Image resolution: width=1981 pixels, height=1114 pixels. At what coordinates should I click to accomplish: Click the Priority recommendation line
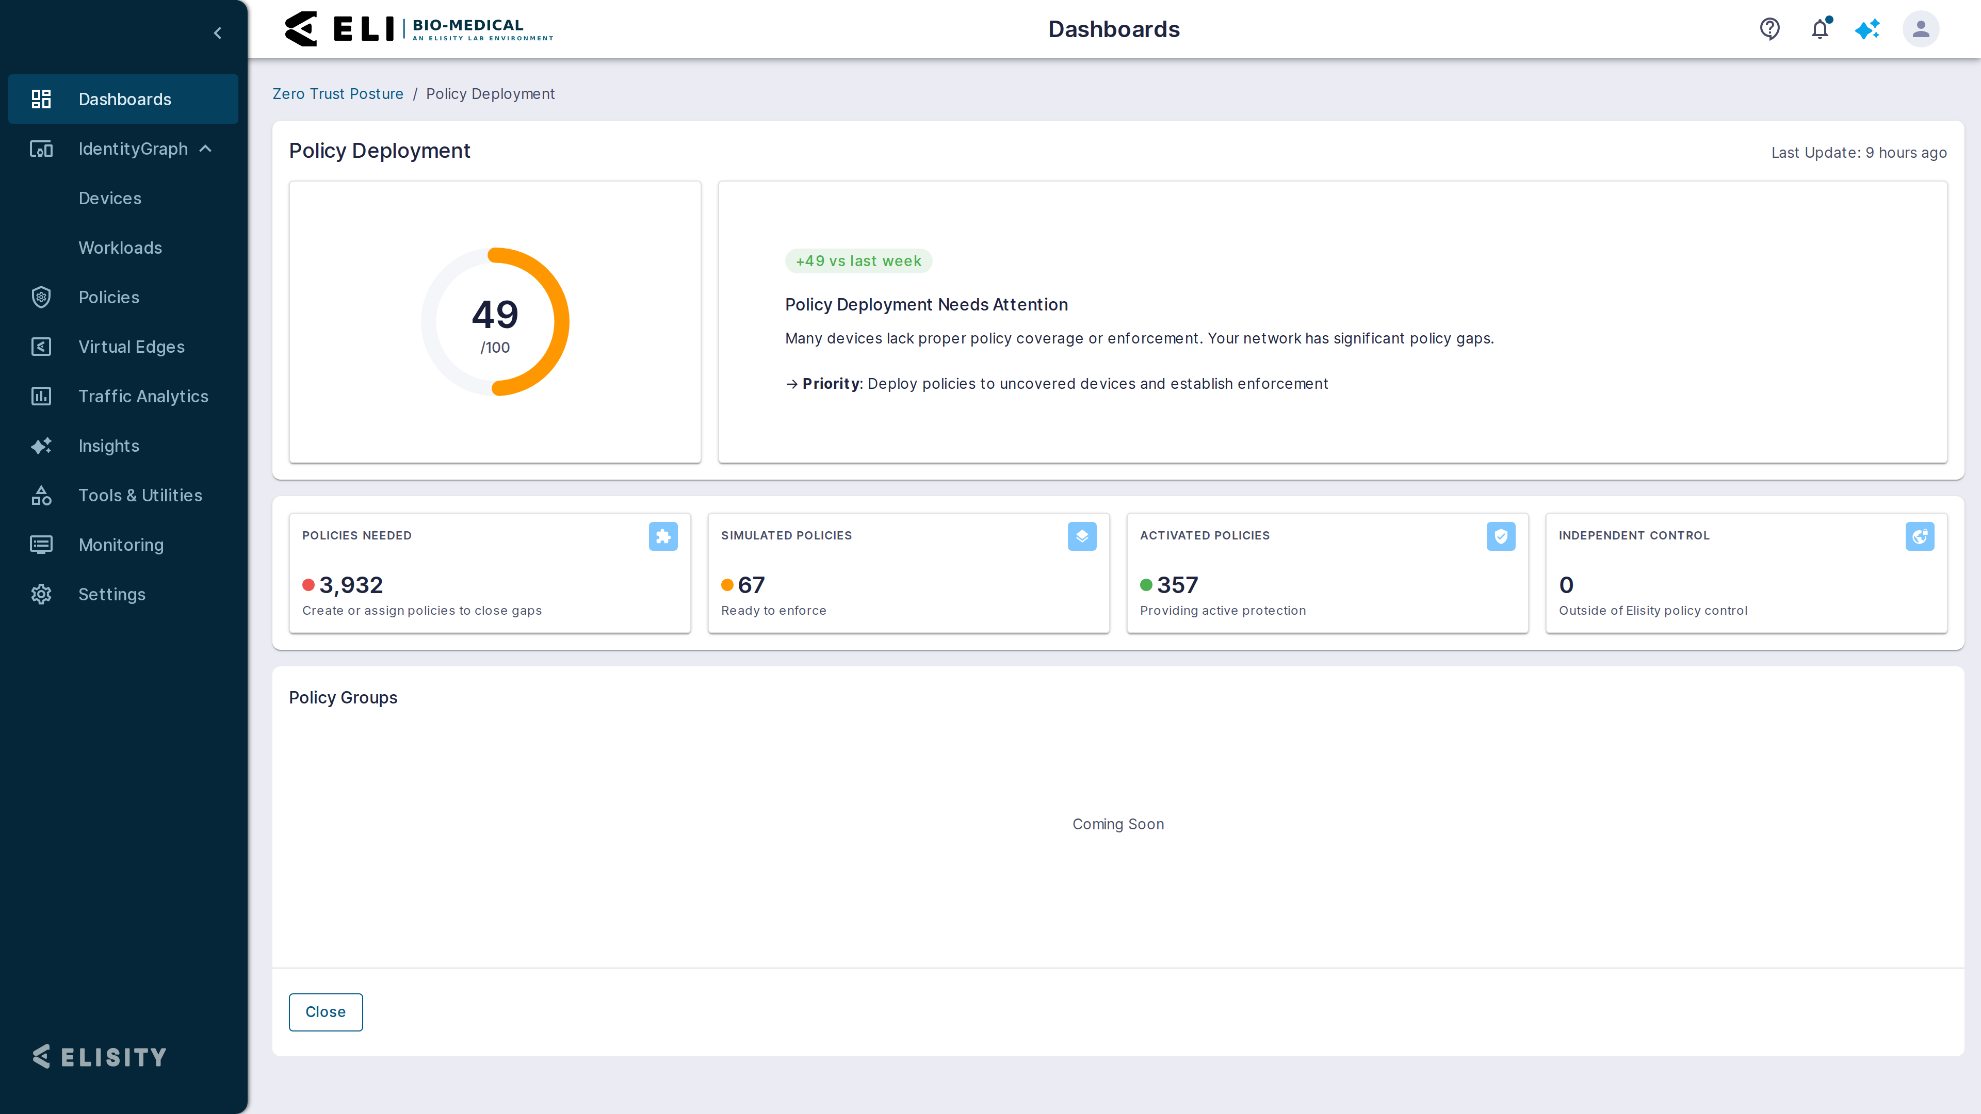(1057, 384)
